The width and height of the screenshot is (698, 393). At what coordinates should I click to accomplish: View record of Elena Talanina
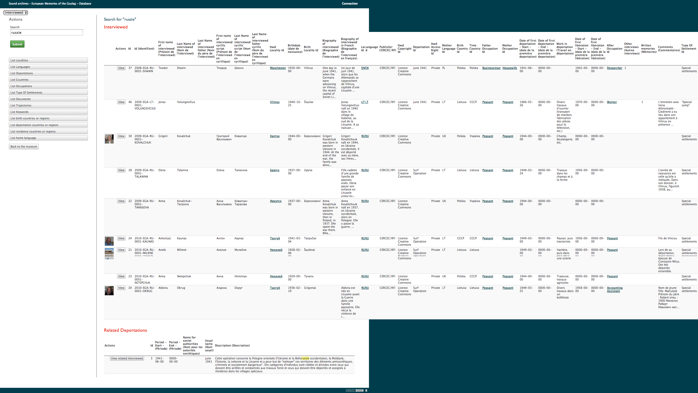tap(121, 170)
